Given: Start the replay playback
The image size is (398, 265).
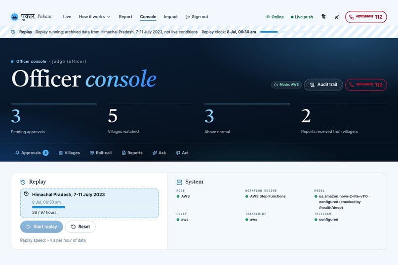Looking at the screenshot, I should tap(41, 227).
